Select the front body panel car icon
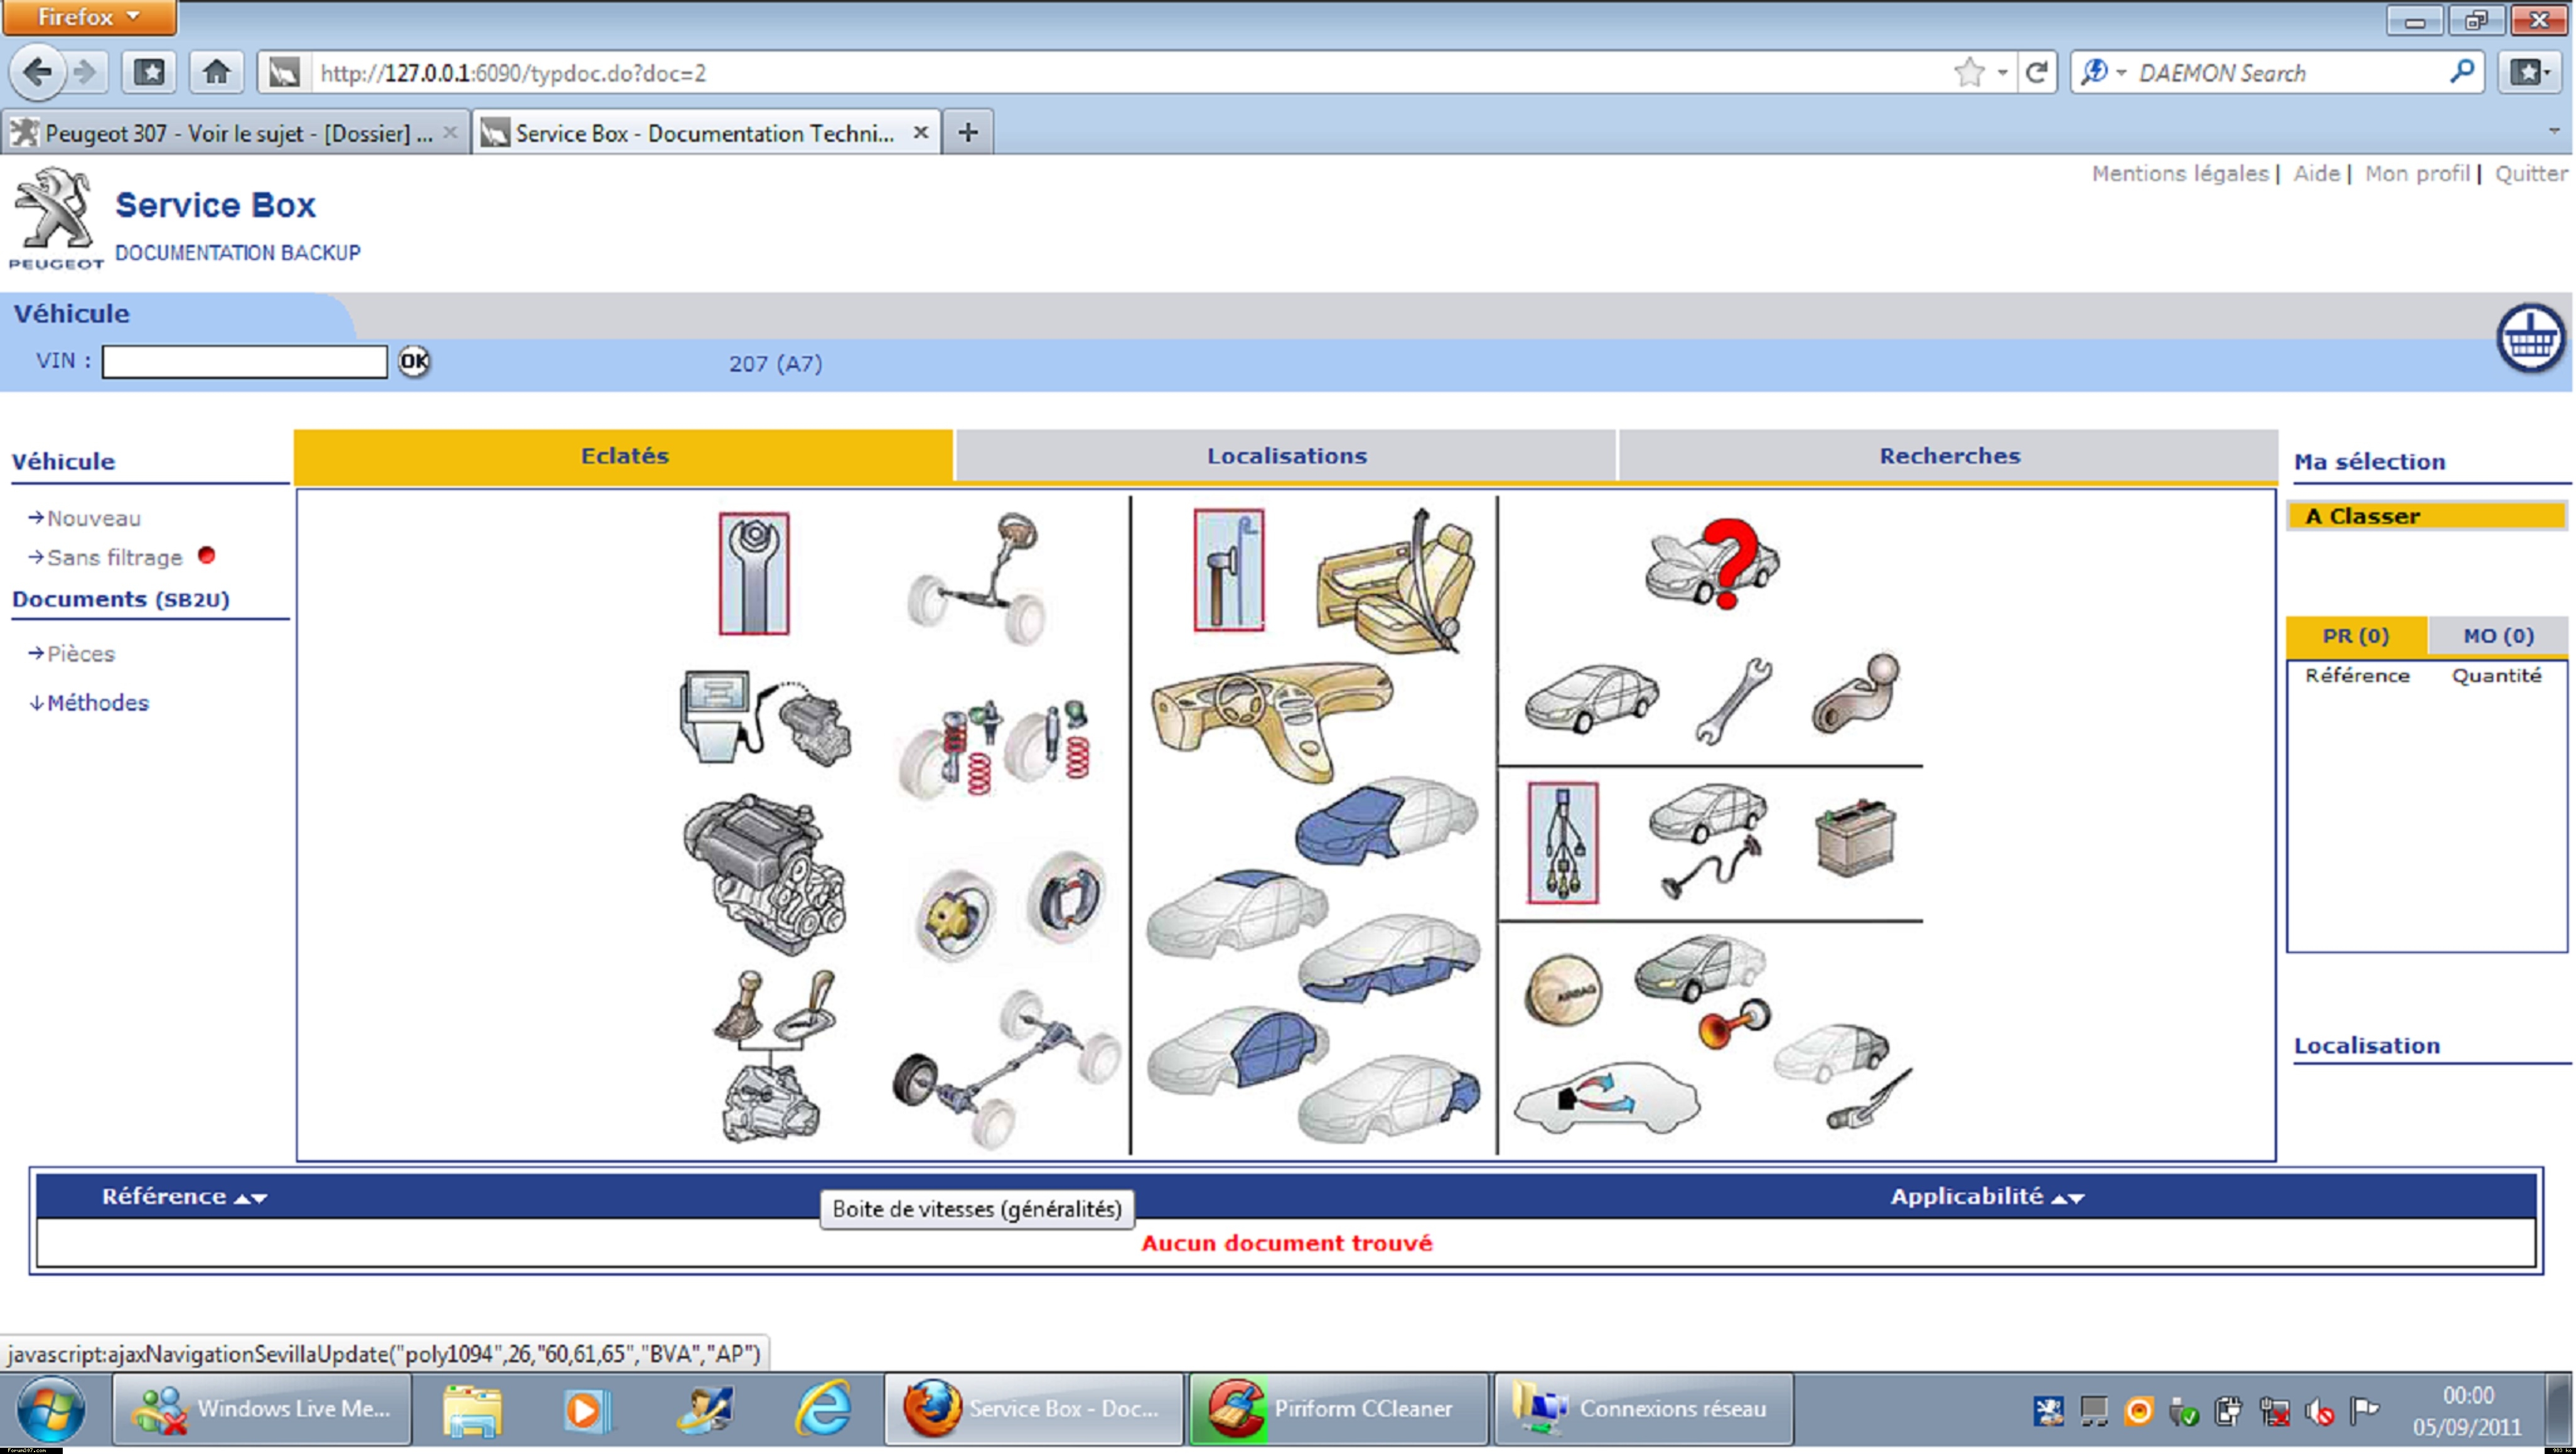 click(1387, 820)
